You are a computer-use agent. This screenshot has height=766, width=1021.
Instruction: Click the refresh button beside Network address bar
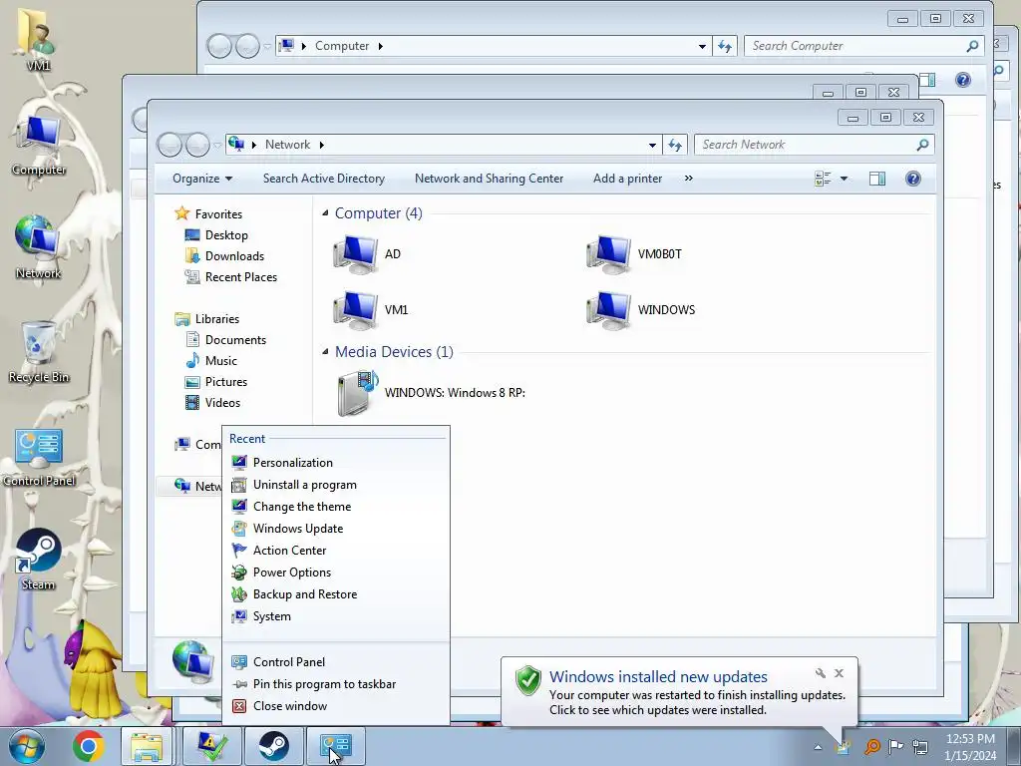pyautogui.click(x=675, y=145)
